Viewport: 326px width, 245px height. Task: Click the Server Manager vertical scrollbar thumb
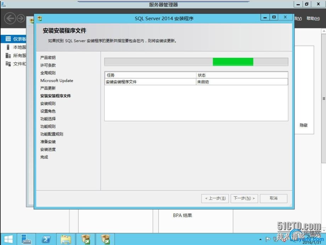(324, 99)
